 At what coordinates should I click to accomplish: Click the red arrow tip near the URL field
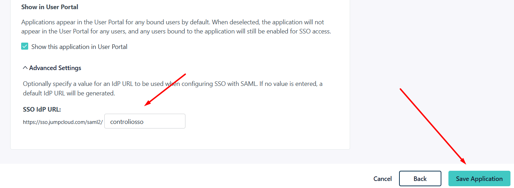tap(146, 105)
